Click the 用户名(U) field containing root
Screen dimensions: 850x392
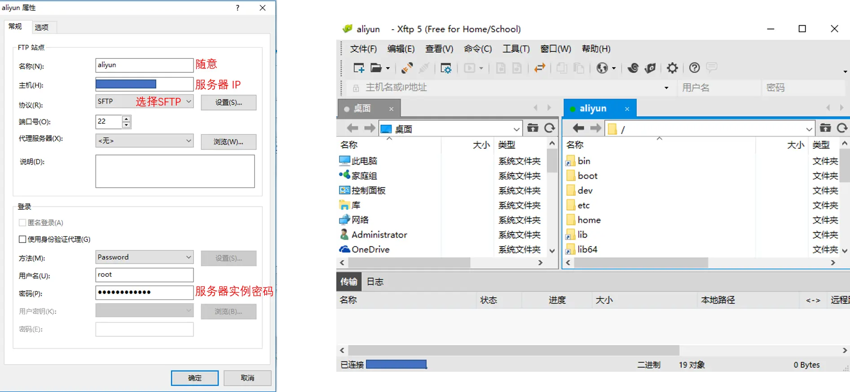[145, 275]
